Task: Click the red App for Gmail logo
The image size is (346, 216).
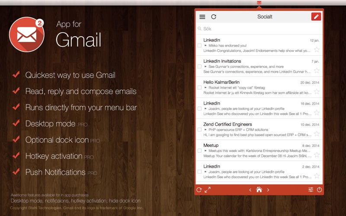Action: [27, 35]
